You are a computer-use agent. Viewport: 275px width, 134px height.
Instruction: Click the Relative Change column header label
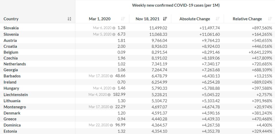coord(247,19)
